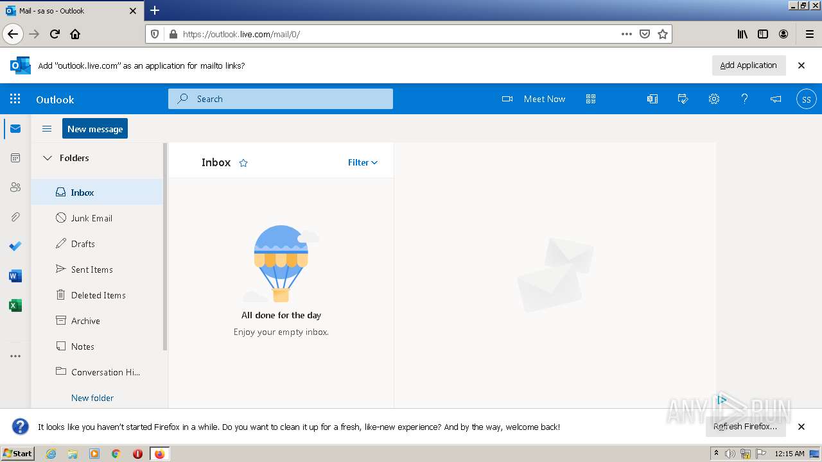Dismiss the Firefox refresh notification

point(801,427)
